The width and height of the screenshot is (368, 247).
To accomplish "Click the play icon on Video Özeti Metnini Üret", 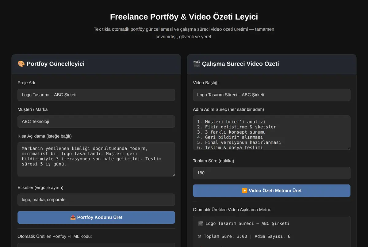I will pos(244,191).
